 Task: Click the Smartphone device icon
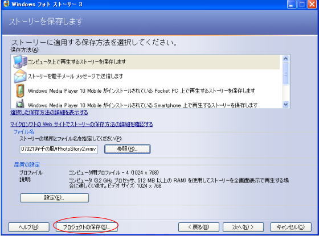(20, 103)
